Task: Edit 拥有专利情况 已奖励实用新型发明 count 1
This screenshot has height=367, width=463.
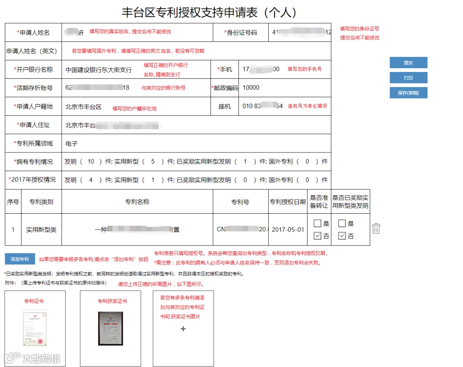Action: (x=245, y=161)
